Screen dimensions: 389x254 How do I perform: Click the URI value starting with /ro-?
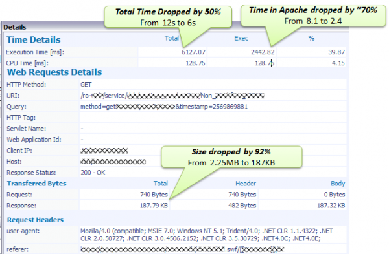(x=172, y=96)
